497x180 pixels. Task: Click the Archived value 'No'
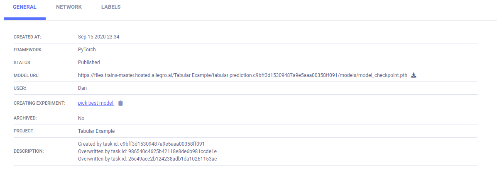[x=81, y=118]
